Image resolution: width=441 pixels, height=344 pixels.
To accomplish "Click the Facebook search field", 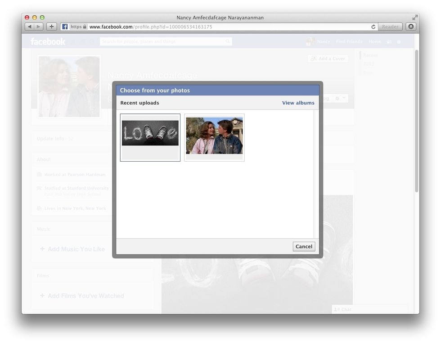I will (x=166, y=42).
